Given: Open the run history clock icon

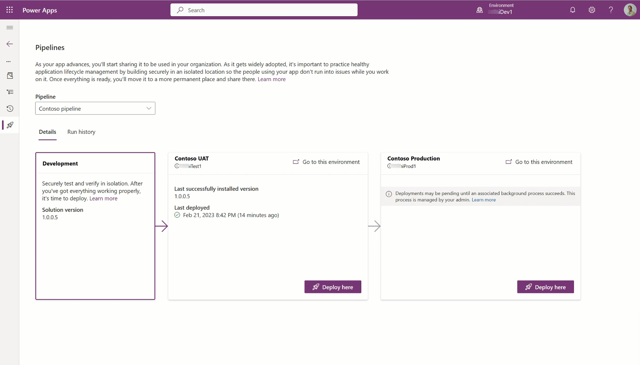Looking at the screenshot, I should tap(10, 108).
